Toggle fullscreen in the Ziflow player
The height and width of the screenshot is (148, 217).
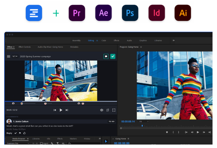click(114, 110)
